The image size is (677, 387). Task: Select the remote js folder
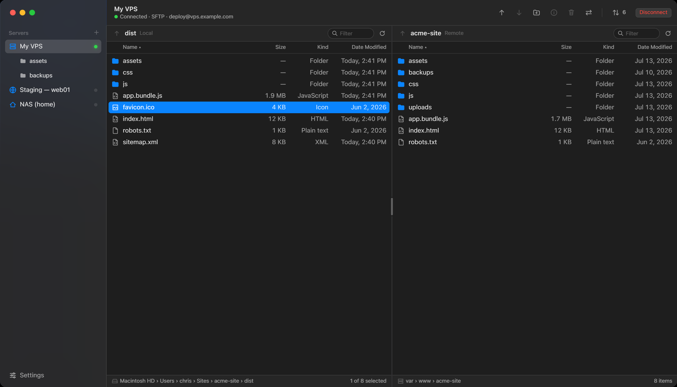point(535,96)
